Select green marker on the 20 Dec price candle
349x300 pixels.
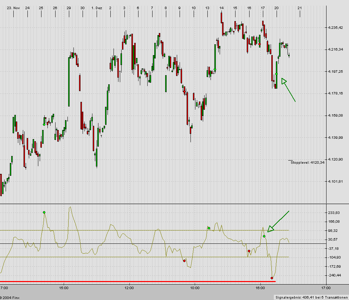[x=277, y=74]
